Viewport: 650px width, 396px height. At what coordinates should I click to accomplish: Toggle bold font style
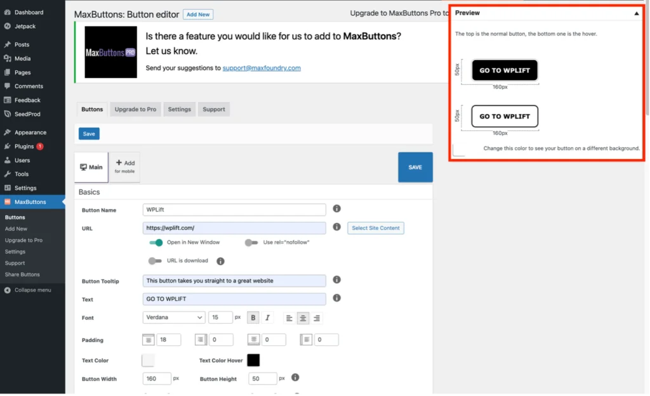(x=253, y=318)
